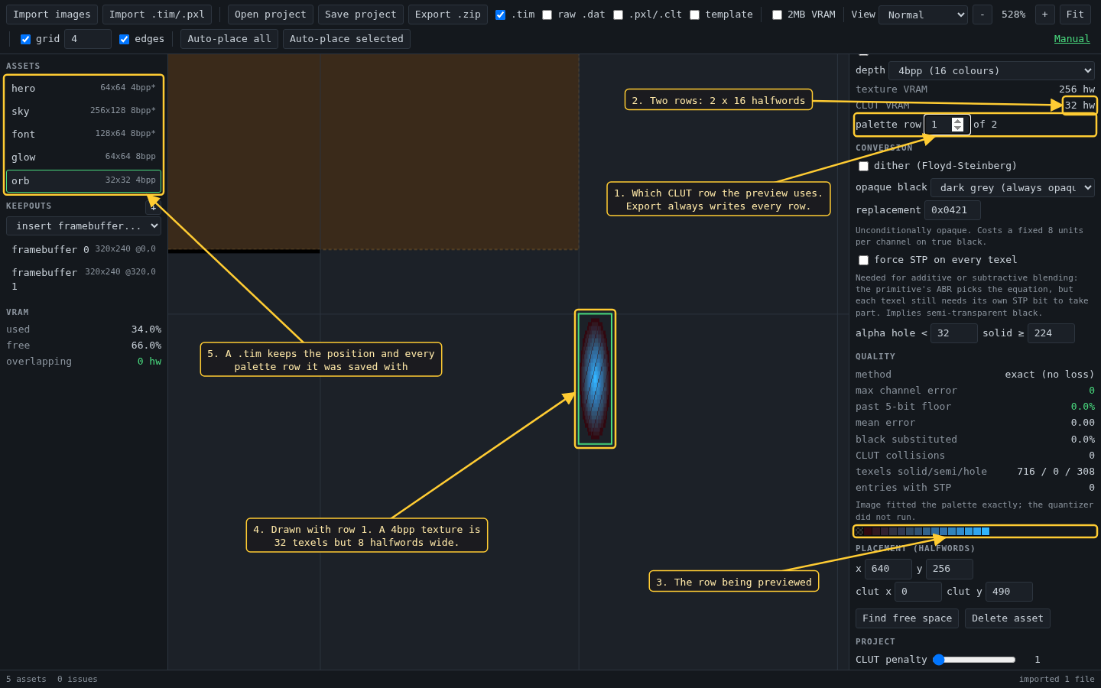Check force STP on every texel
The height and width of the screenshot is (688, 1101).
(x=863, y=260)
